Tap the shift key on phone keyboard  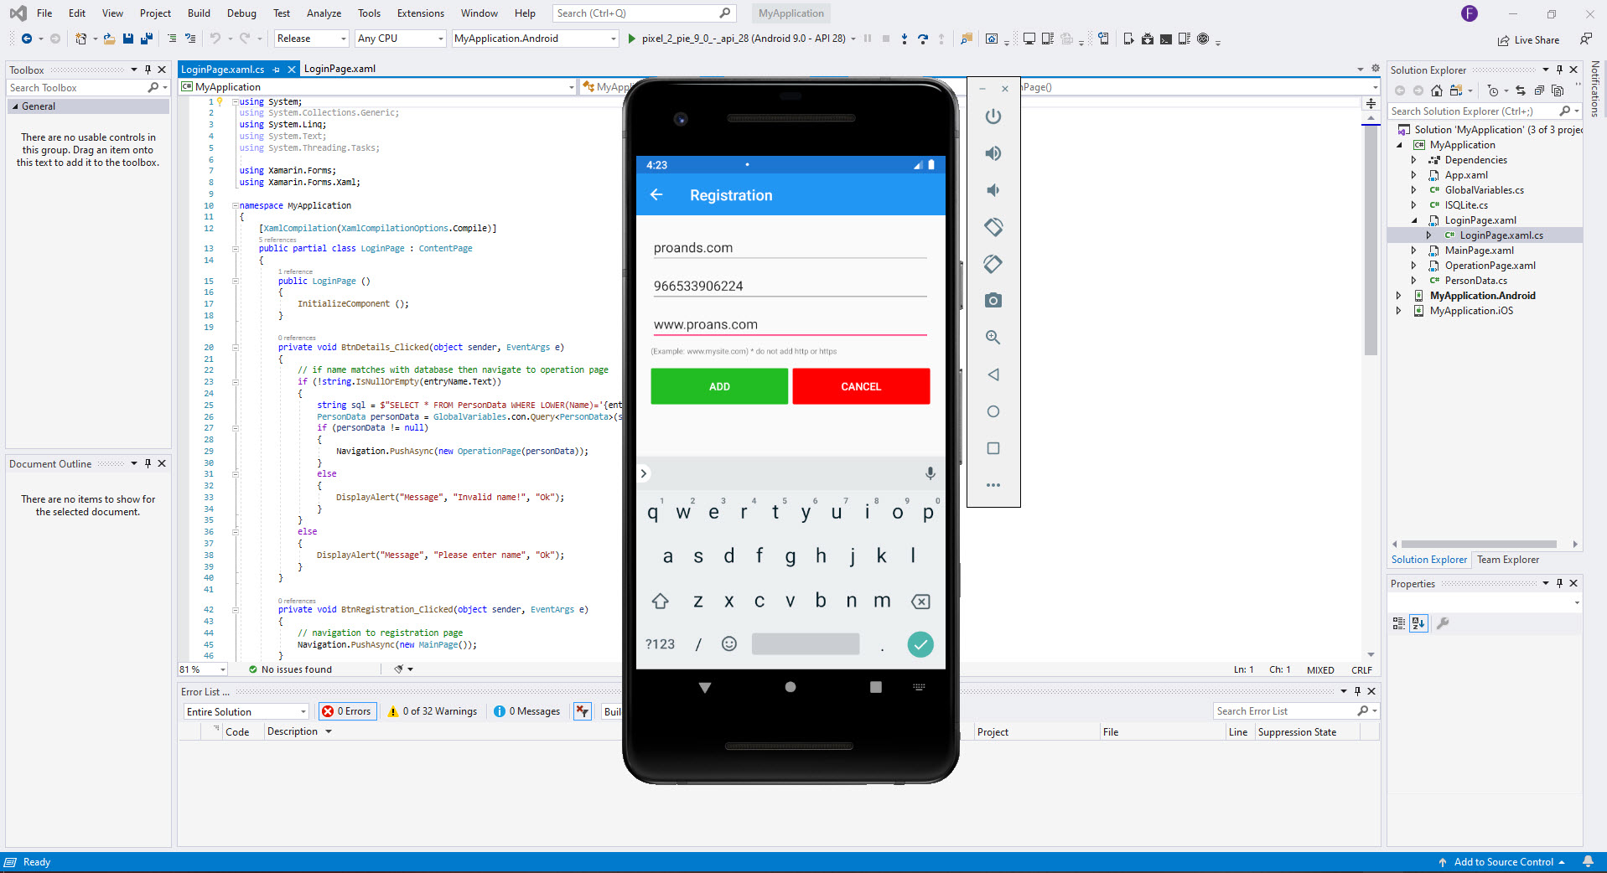(x=660, y=601)
